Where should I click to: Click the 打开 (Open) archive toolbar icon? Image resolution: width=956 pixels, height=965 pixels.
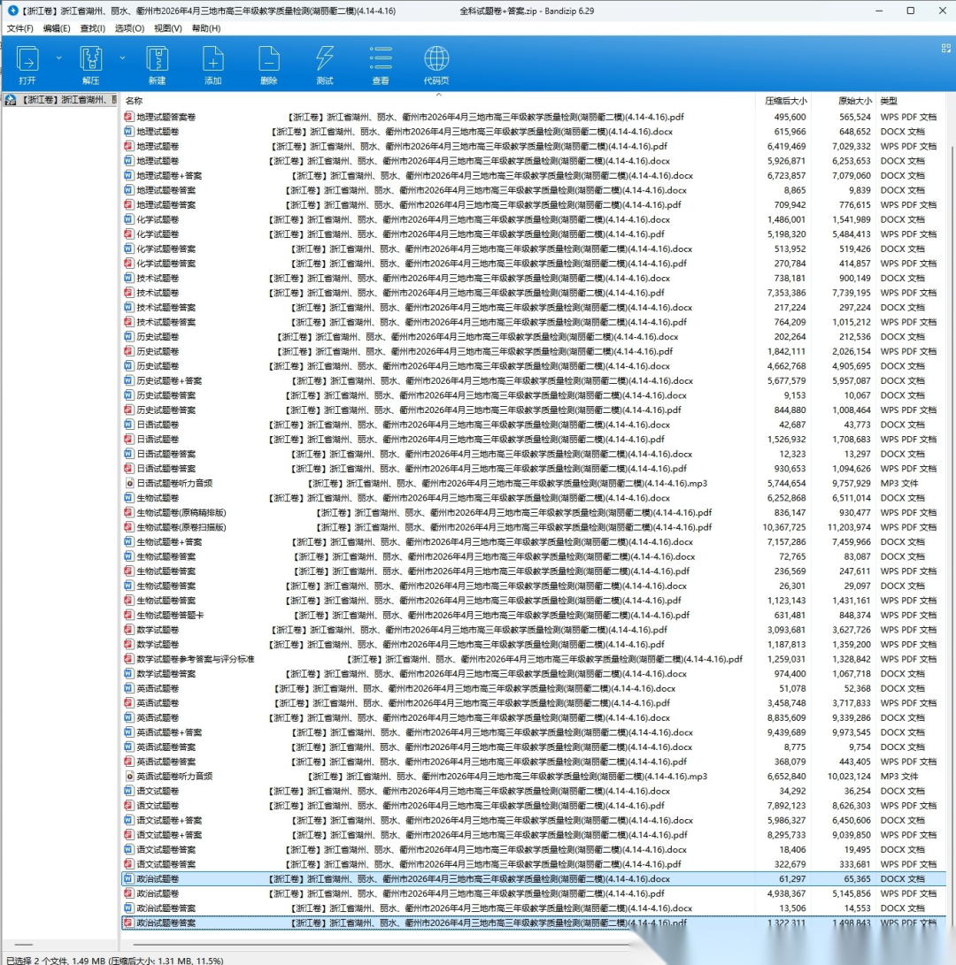tap(27, 59)
